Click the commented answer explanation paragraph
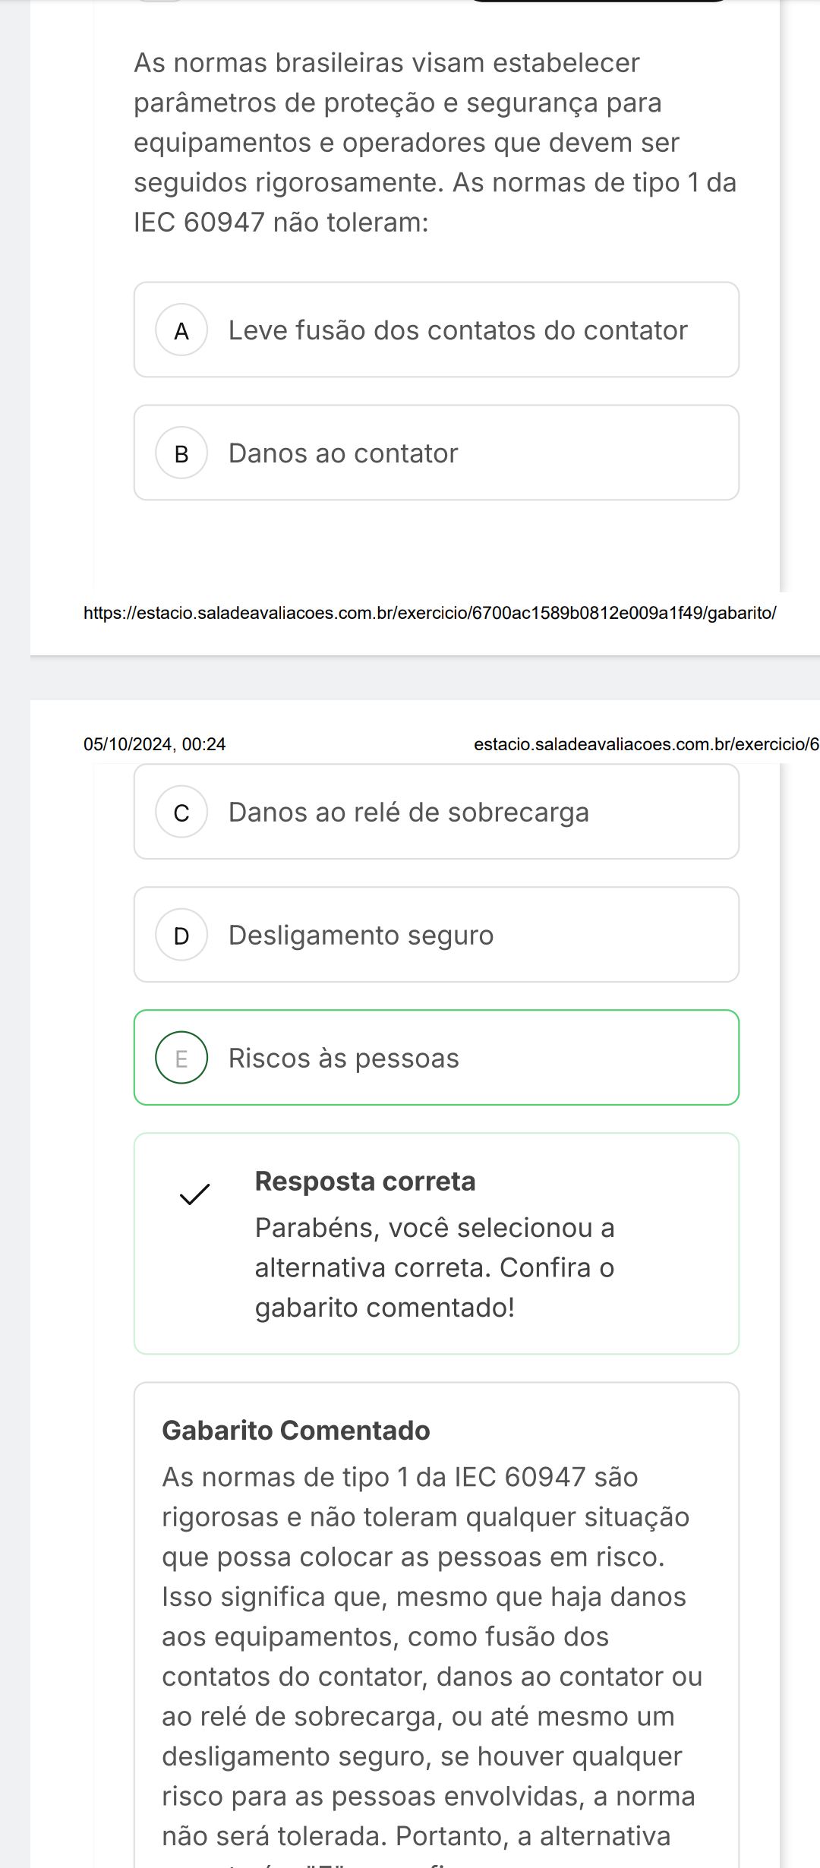The image size is (820, 1868). [431, 1655]
